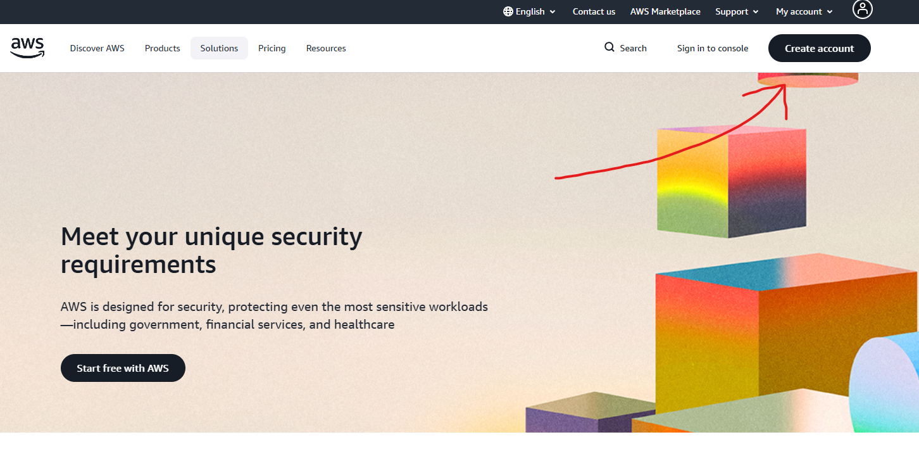The height and width of the screenshot is (456, 919).
Task: Click the 'AWS is designed for security' paragraph
Action: coord(275,315)
